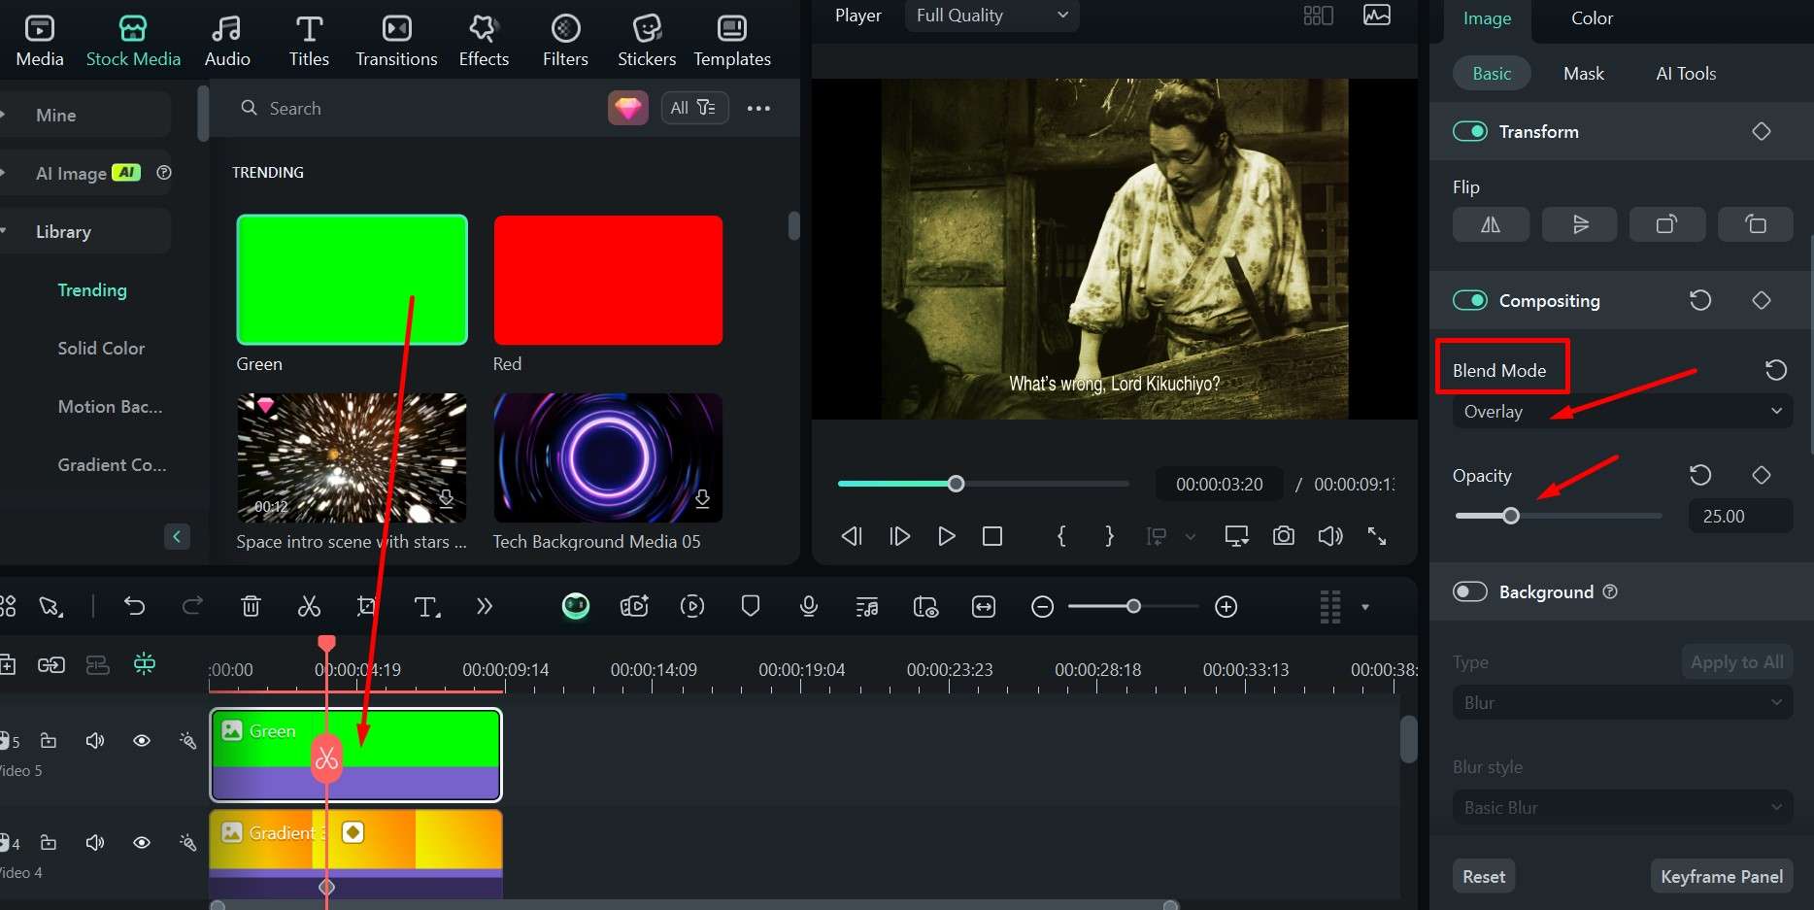Open the Full Quality player dropdown
Image resolution: width=1814 pixels, height=910 pixels.
point(991,16)
